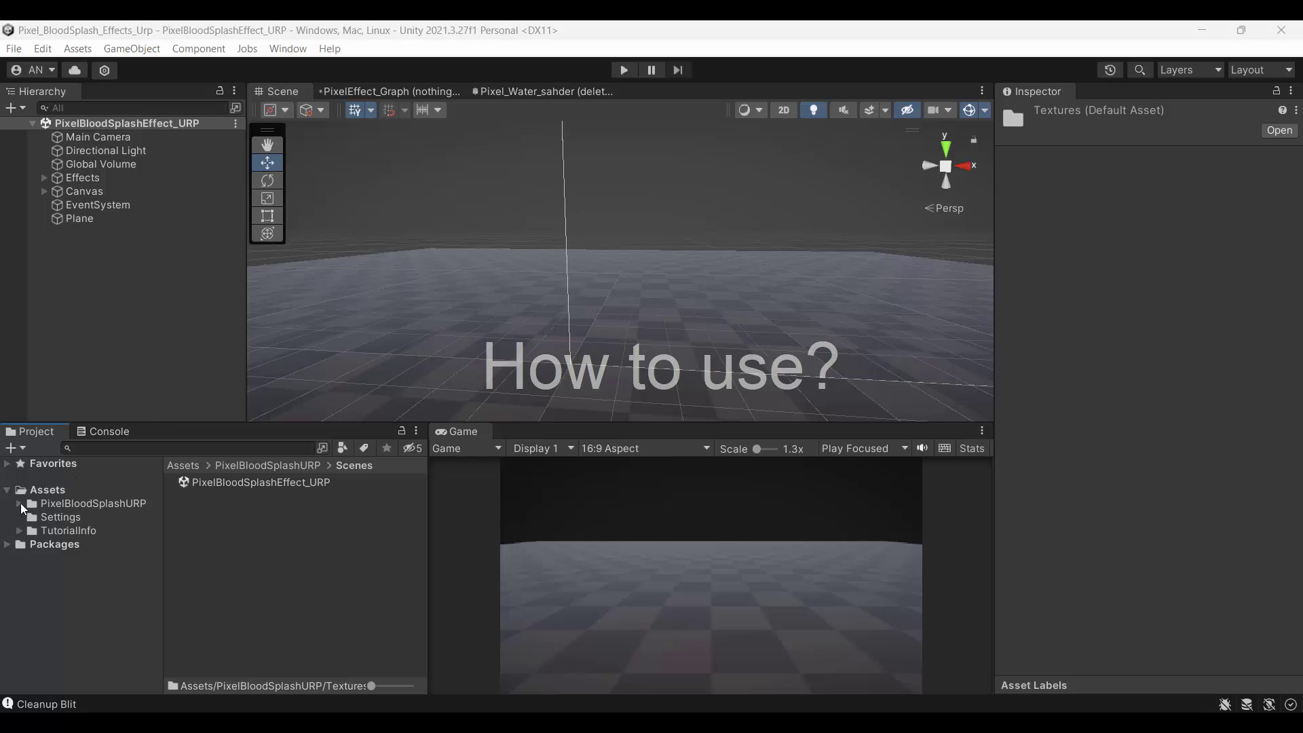1303x733 pixels.
Task: Select the Rotate tool
Action: click(x=267, y=181)
